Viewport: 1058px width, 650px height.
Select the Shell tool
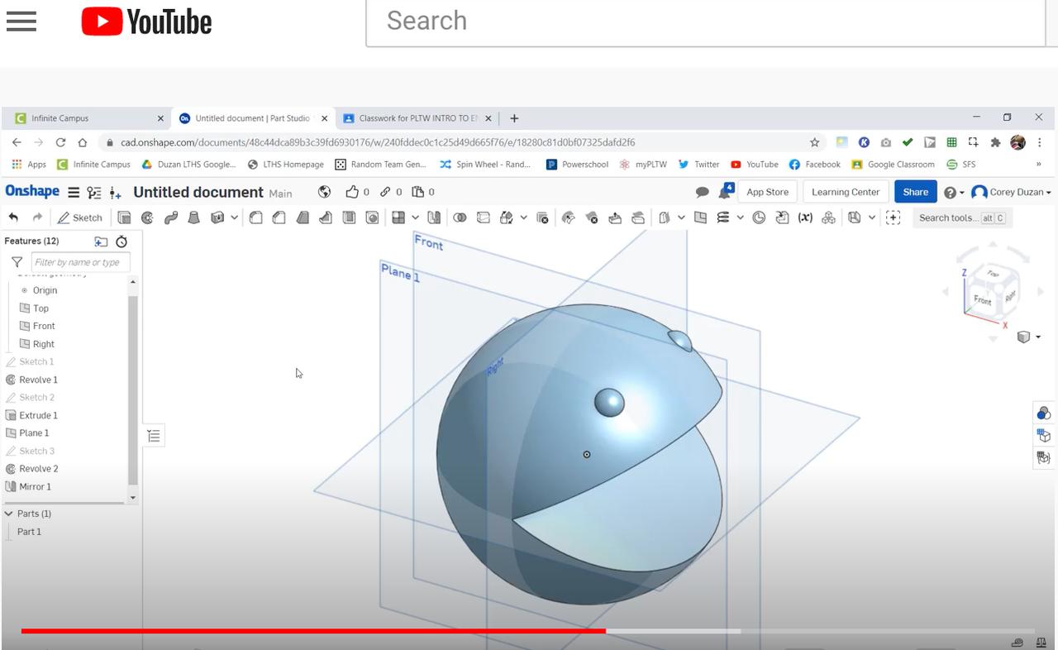(348, 217)
